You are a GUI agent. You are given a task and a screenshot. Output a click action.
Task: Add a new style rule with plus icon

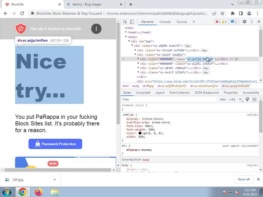click(240, 100)
